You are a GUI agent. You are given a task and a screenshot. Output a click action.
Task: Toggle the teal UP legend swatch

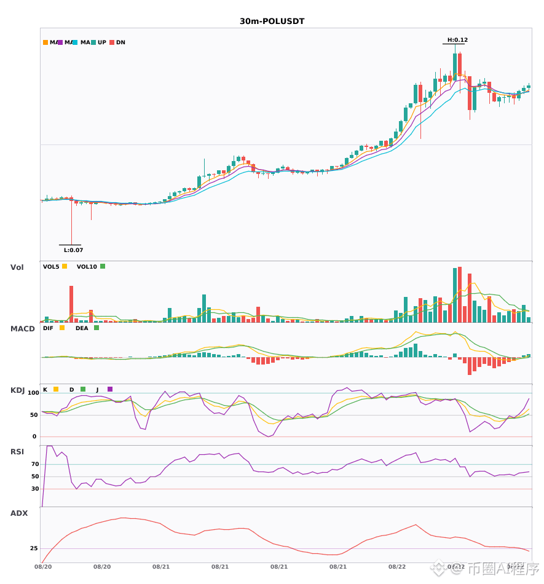click(x=93, y=42)
